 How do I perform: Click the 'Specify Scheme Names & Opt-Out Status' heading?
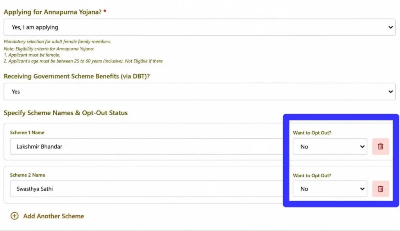pos(66,113)
